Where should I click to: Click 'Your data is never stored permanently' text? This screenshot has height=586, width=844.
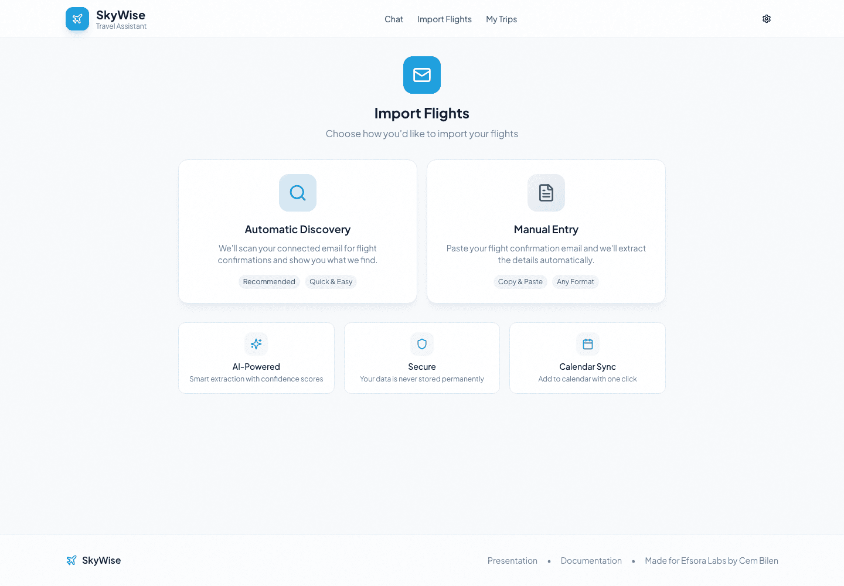click(x=422, y=379)
